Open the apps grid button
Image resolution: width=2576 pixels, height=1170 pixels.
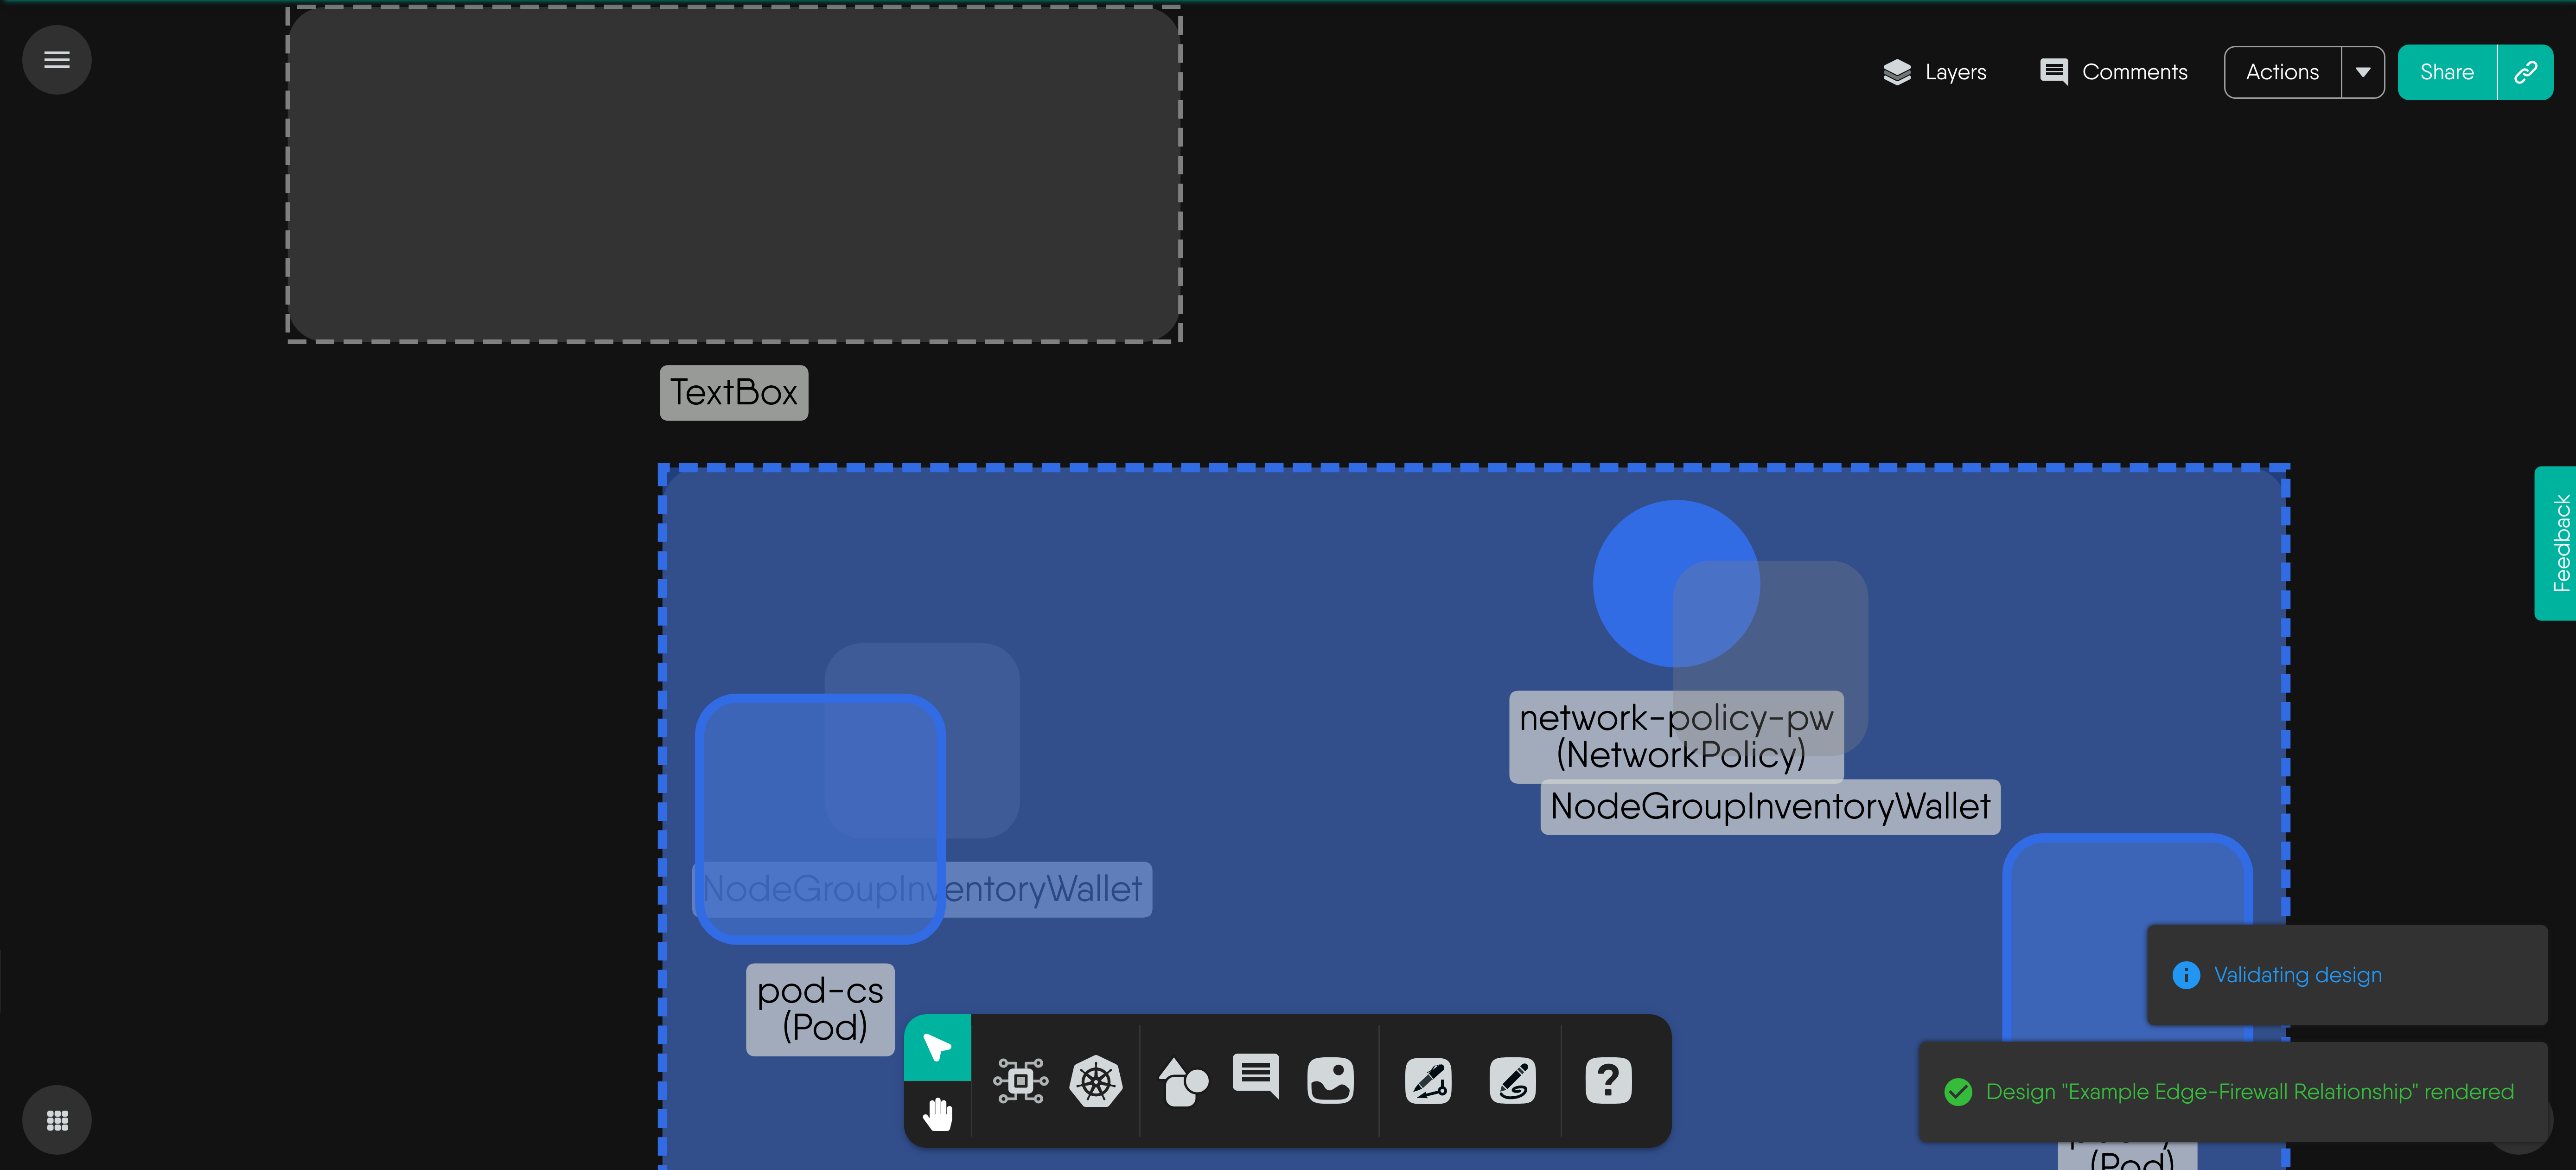coord(57,1119)
